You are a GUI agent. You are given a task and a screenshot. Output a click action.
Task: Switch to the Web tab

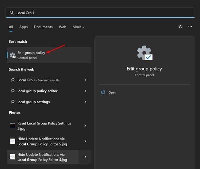coord(63,27)
